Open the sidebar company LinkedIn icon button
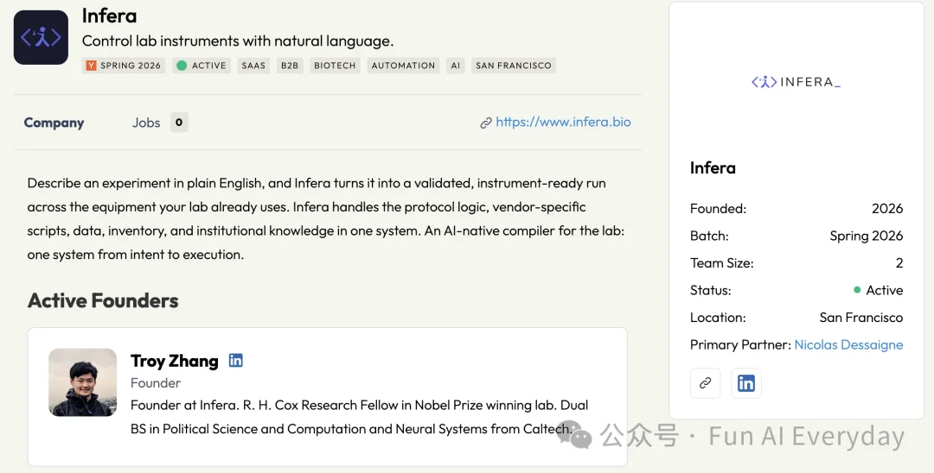Viewport: 934px width, 473px height. pyautogui.click(x=745, y=382)
